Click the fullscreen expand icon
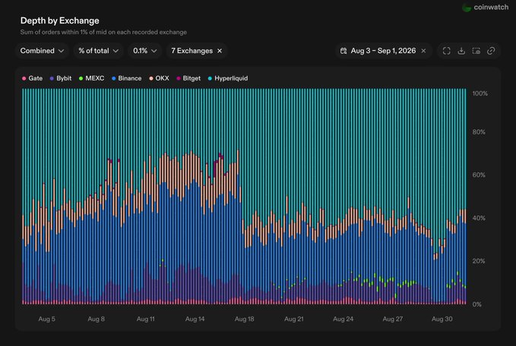The width and height of the screenshot is (516, 346). tap(447, 51)
